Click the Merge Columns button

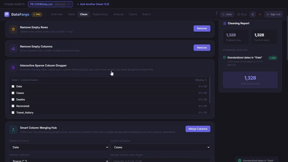[x=198, y=129]
